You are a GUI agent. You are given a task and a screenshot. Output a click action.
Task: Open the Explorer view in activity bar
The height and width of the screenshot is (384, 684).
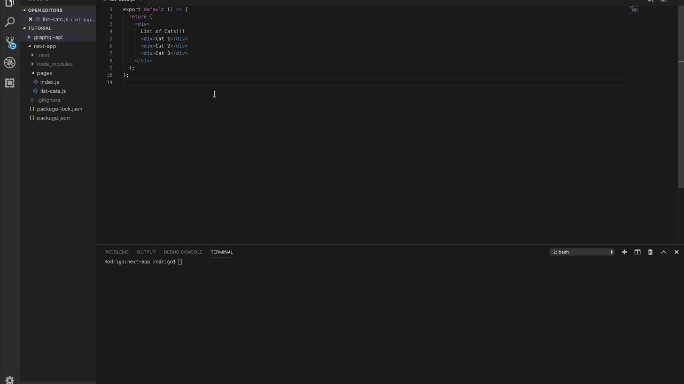pyautogui.click(x=10, y=3)
